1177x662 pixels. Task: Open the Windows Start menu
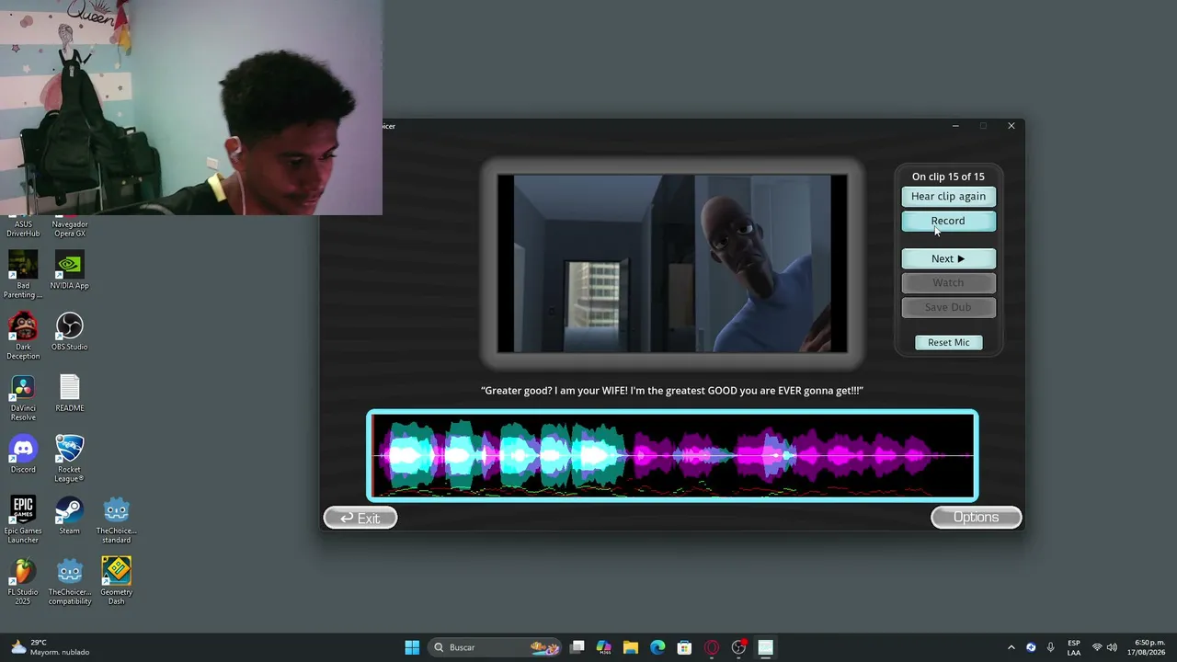point(412,647)
